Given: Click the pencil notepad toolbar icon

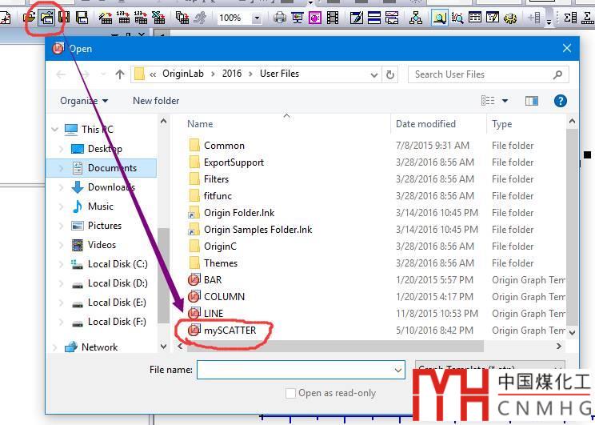Looking at the screenshot, I should point(357,18).
